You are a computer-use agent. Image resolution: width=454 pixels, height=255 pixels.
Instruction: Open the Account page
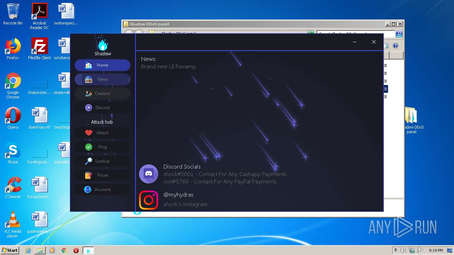[102, 189]
